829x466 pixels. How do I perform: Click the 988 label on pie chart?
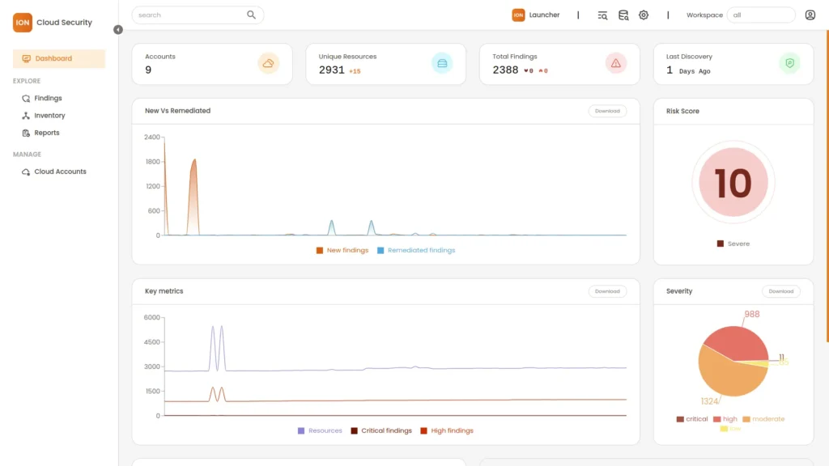pos(752,315)
